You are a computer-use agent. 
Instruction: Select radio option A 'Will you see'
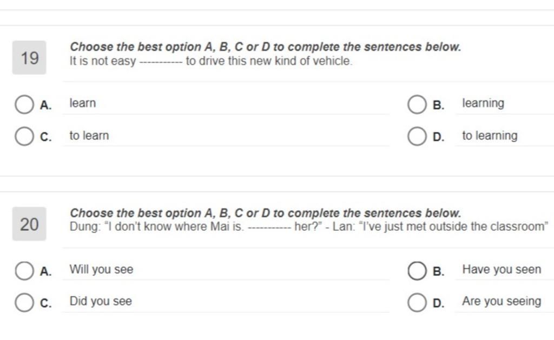pyautogui.click(x=24, y=271)
